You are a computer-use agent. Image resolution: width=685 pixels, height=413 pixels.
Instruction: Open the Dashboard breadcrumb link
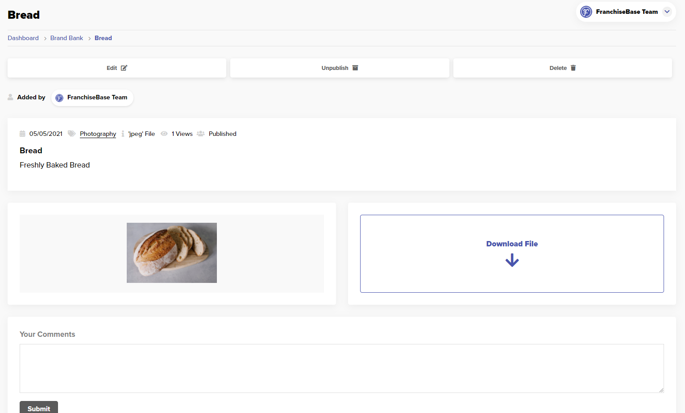[x=23, y=38]
